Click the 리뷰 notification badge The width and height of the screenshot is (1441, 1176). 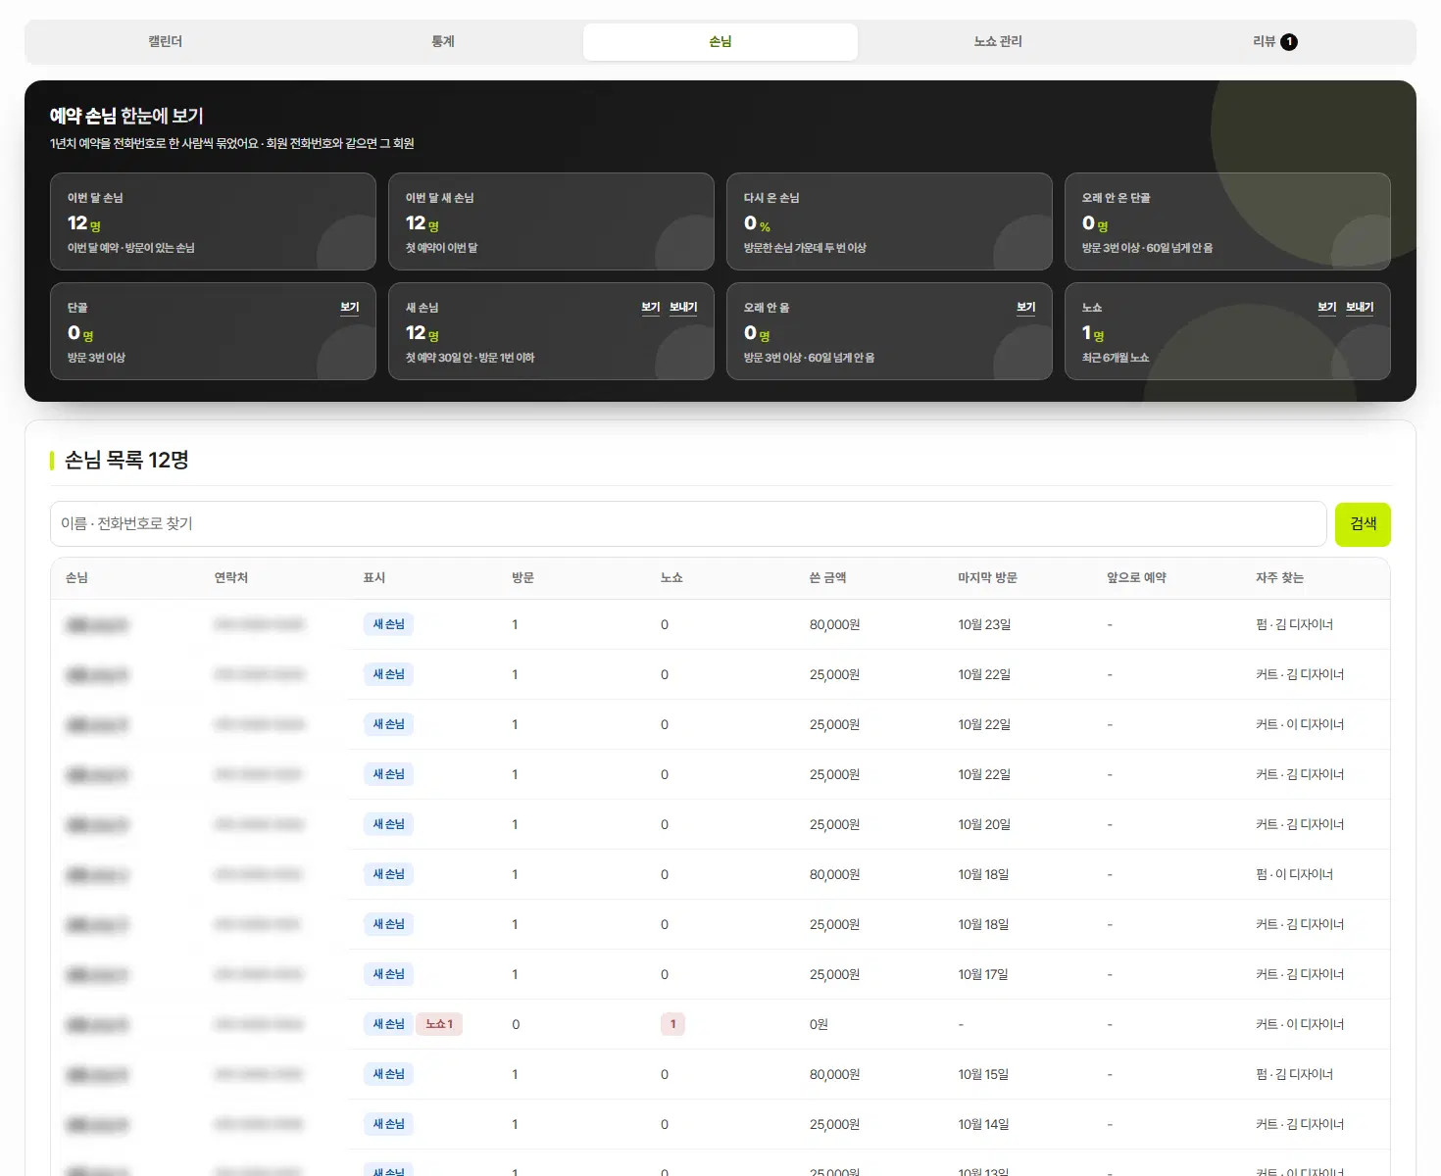pyautogui.click(x=1289, y=41)
